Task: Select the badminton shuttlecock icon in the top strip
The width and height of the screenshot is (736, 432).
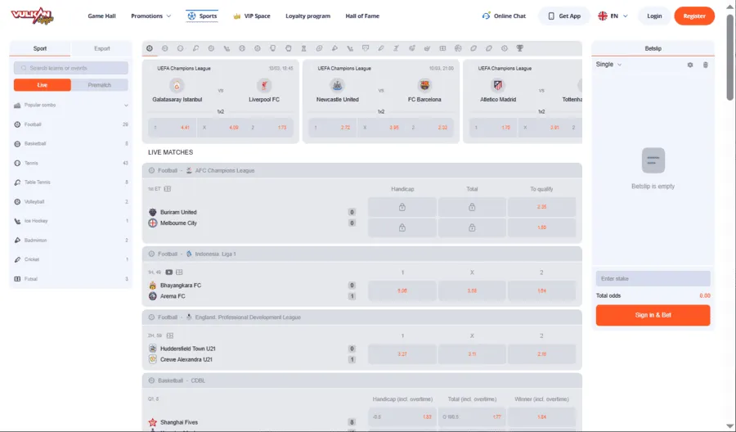Action: click(334, 48)
